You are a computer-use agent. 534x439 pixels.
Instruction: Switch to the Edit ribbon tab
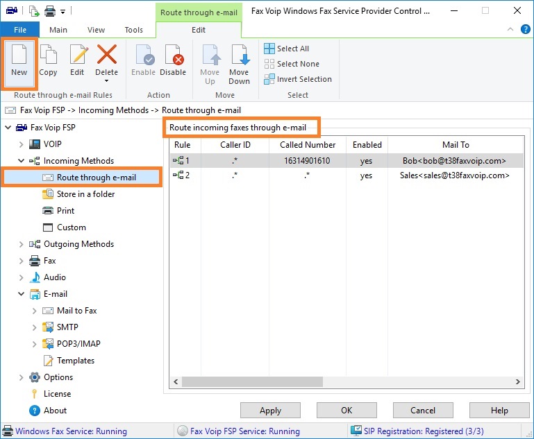point(199,30)
